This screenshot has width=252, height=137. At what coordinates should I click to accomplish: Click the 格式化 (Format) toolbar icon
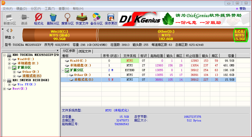[x=39, y=19]
